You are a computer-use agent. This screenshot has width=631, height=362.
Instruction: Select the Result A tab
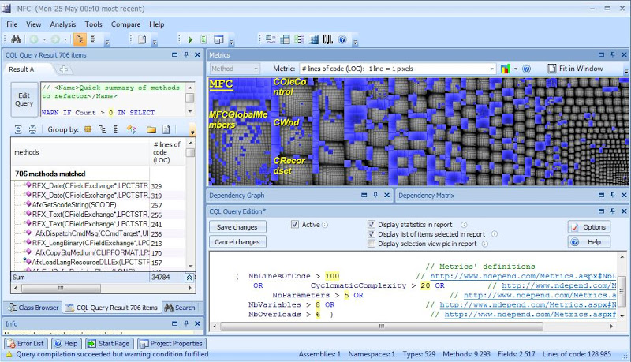click(x=22, y=69)
